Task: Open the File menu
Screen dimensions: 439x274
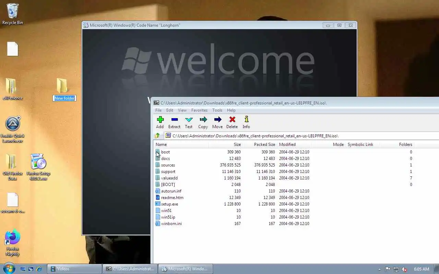Action: click(158, 110)
